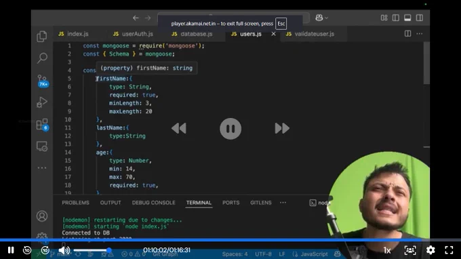Customize layout icon in the title bar
This screenshot has height=259, width=461.
[x=384, y=18]
